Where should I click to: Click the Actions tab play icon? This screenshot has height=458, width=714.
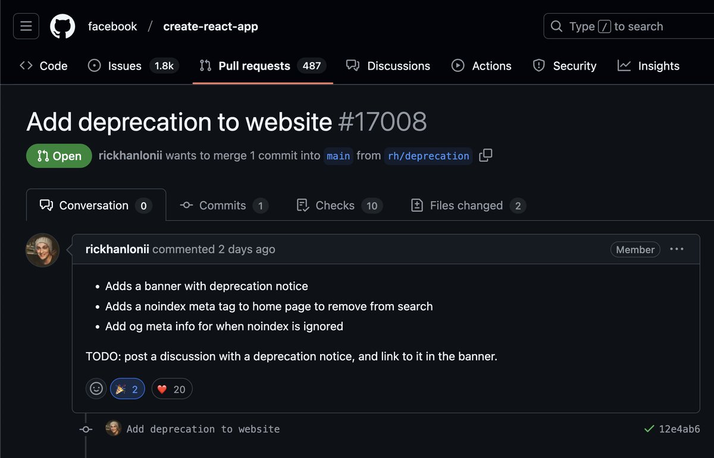point(458,66)
